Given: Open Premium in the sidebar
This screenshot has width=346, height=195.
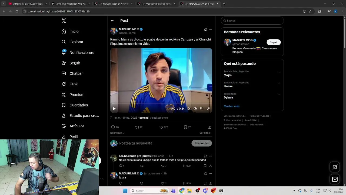Looking at the screenshot, I should (x=73, y=95).
